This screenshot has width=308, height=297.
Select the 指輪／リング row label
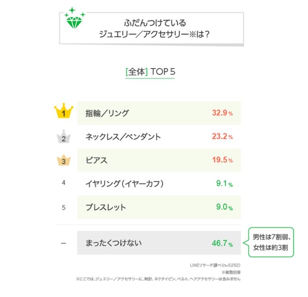(x=107, y=113)
